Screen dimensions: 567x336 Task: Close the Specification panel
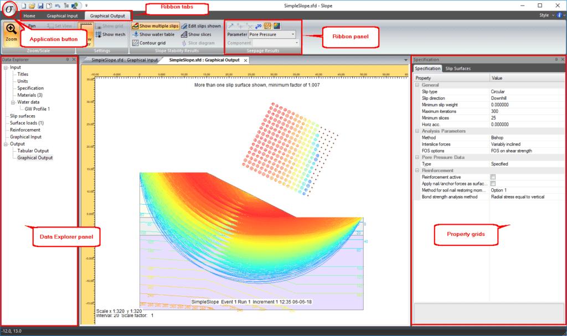pyautogui.click(x=563, y=59)
